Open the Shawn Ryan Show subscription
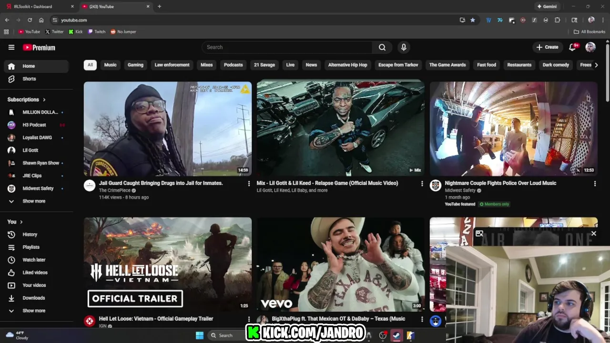 point(36,163)
